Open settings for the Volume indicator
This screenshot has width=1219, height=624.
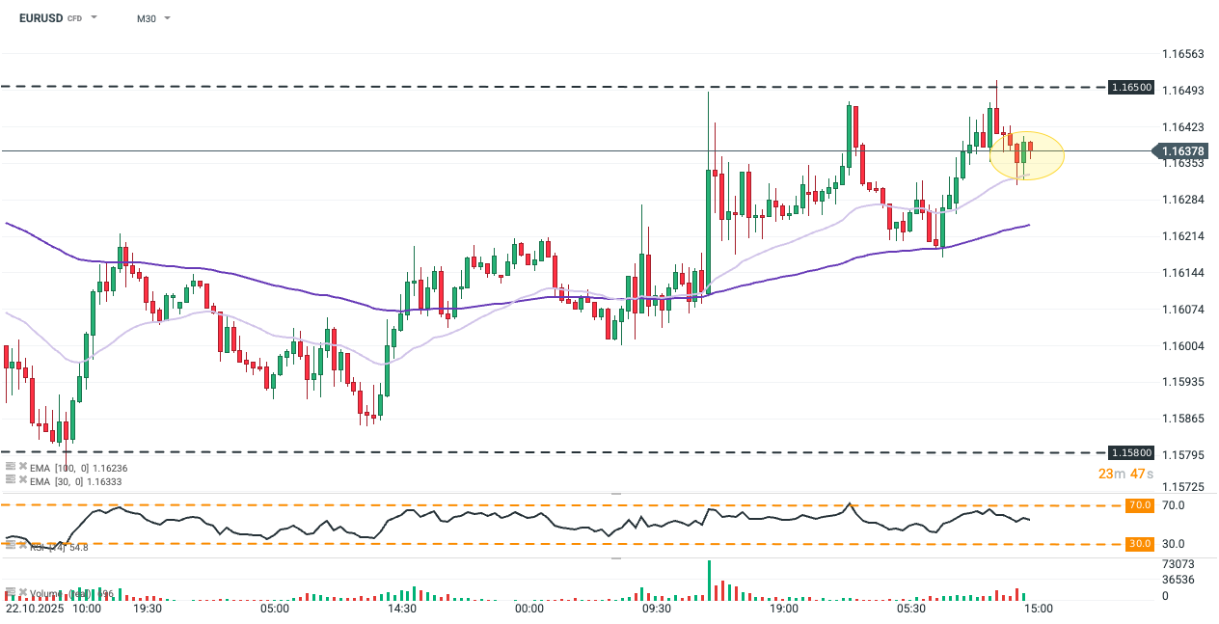(x=10, y=593)
